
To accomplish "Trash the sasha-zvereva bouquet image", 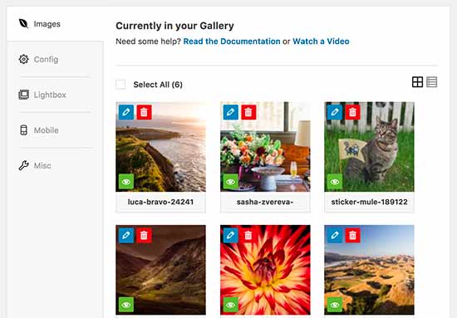I will 248,112.
